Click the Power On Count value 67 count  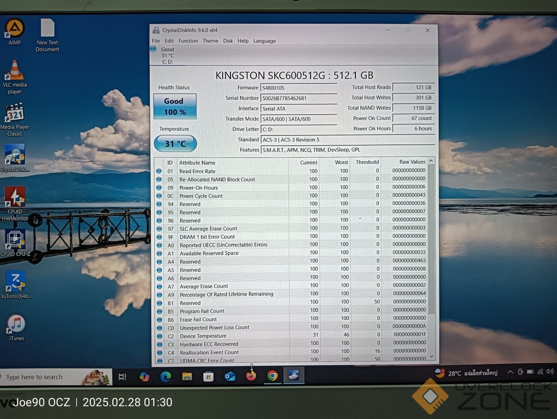point(413,118)
